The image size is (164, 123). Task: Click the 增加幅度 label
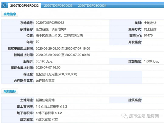(x=135, y=61)
